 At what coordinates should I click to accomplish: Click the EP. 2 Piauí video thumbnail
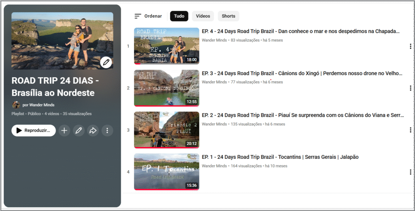[x=167, y=130]
